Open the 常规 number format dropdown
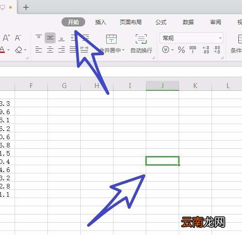Image resolution: width=242 pixels, height=235 pixels. coord(191,38)
